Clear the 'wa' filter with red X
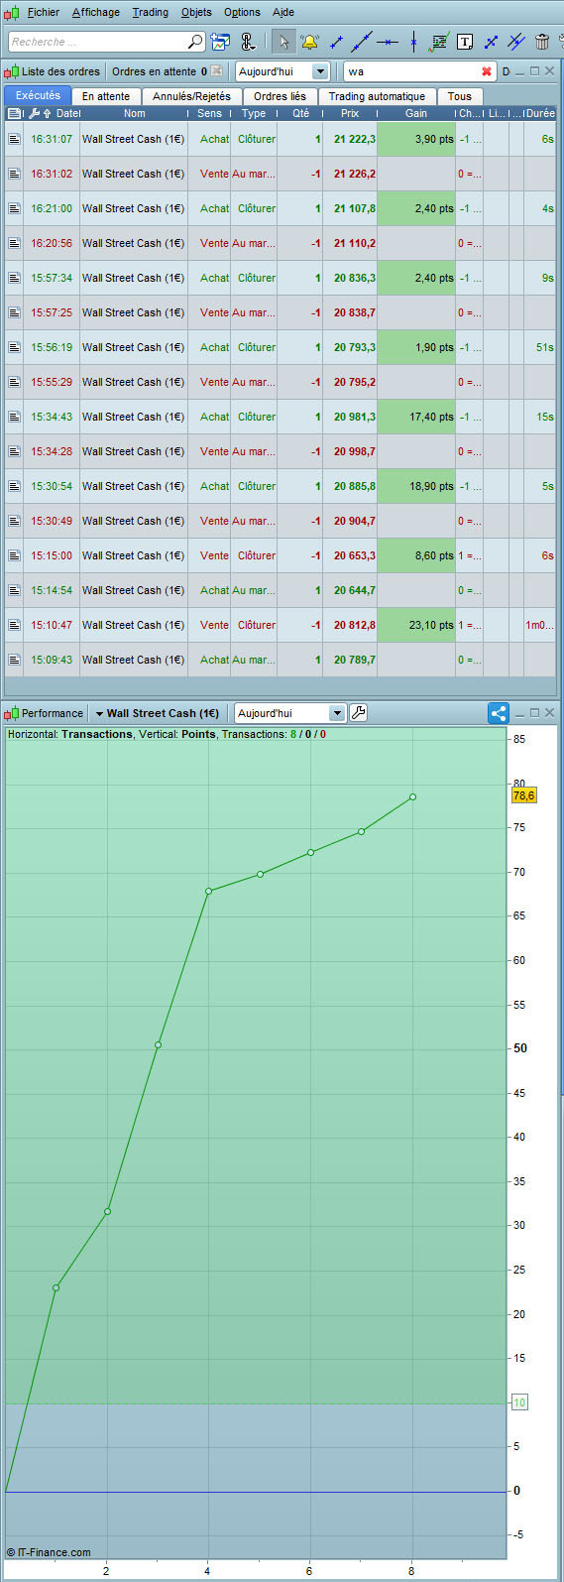Image resolution: width=564 pixels, height=1582 pixels. click(487, 71)
